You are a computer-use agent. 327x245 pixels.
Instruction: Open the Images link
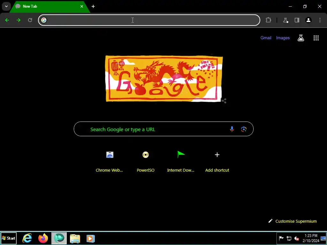coord(283,38)
